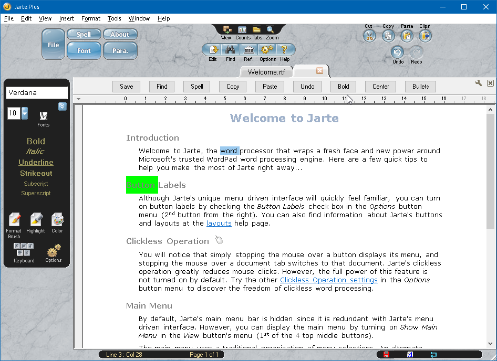Open the View button menu icon

(227, 30)
